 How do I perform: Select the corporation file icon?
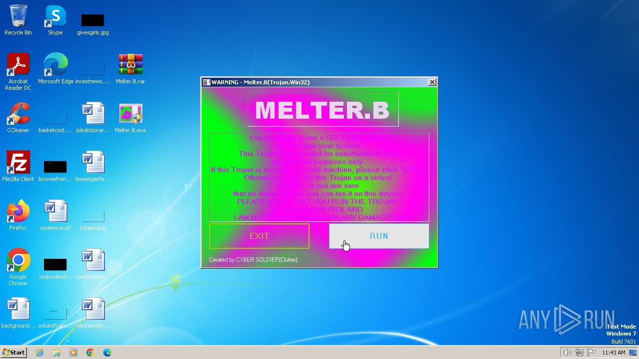[x=55, y=268]
